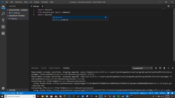Open the Help menu
This screenshot has height=98, width=175.
[51, 2]
